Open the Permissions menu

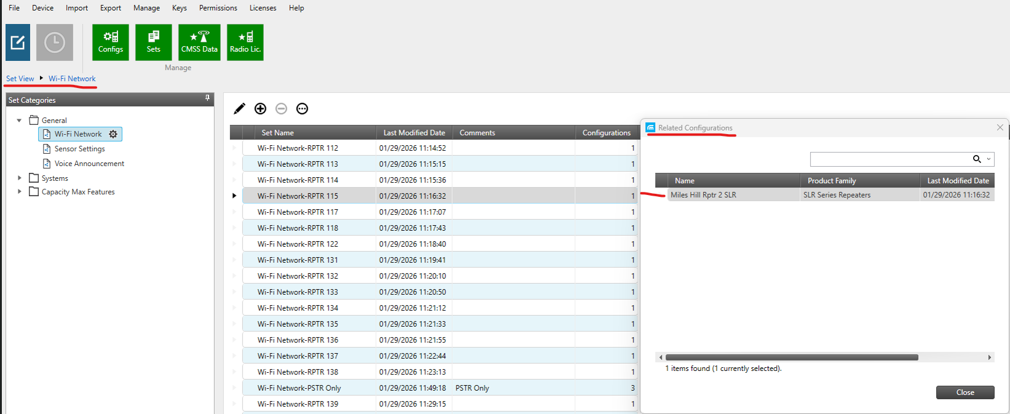(x=218, y=8)
